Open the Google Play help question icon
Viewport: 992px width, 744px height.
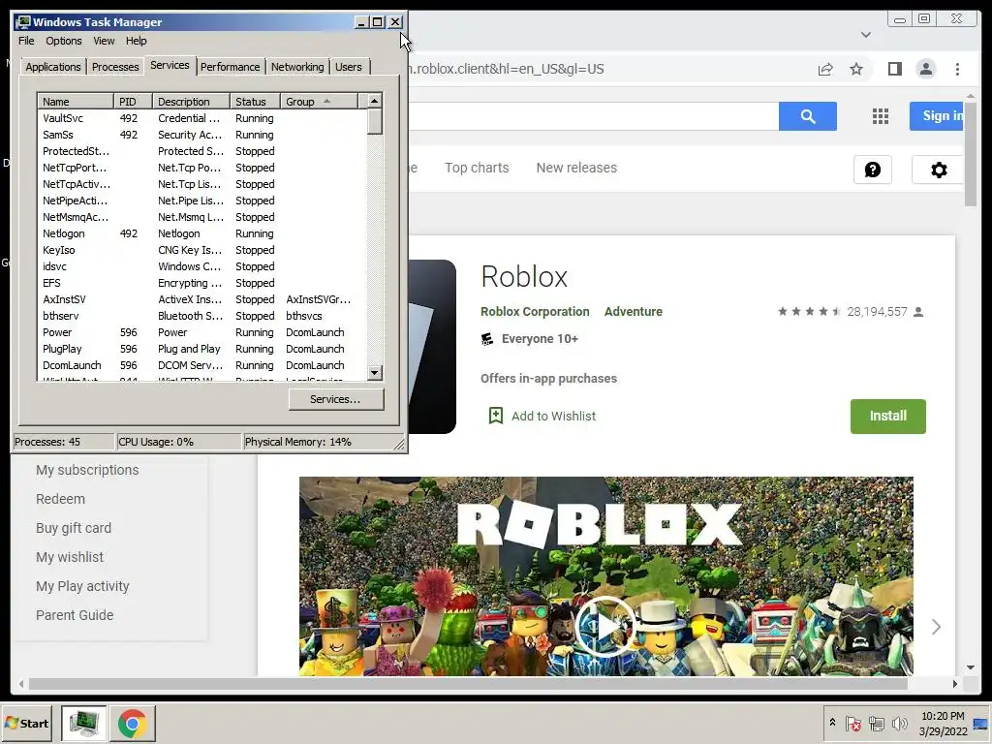(x=873, y=170)
